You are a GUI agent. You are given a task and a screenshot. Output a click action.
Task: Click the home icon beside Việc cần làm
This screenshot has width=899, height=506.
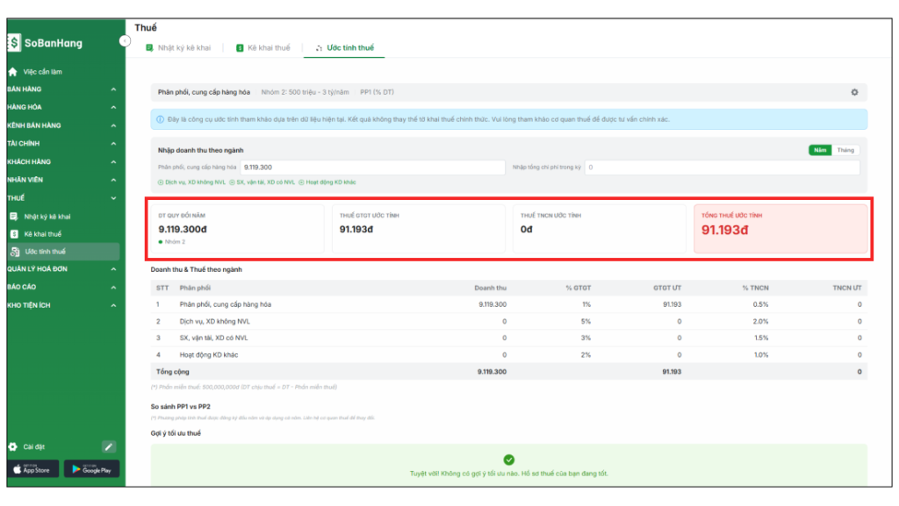coord(13,72)
